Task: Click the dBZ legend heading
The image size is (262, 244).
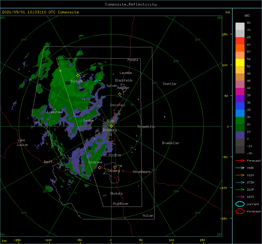Action: point(247,15)
